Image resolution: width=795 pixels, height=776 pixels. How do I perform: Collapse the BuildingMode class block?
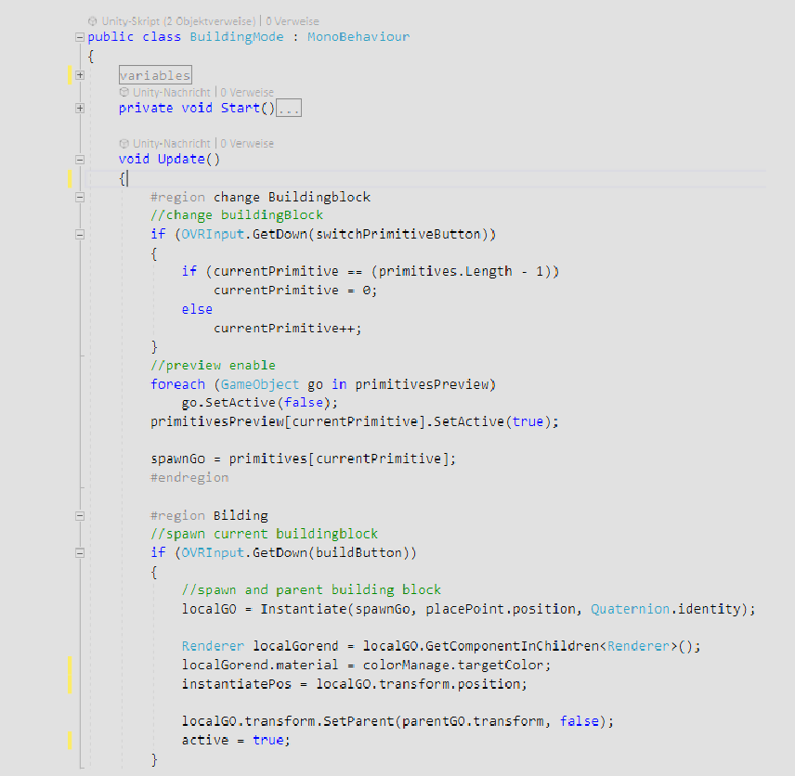coord(80,37)
